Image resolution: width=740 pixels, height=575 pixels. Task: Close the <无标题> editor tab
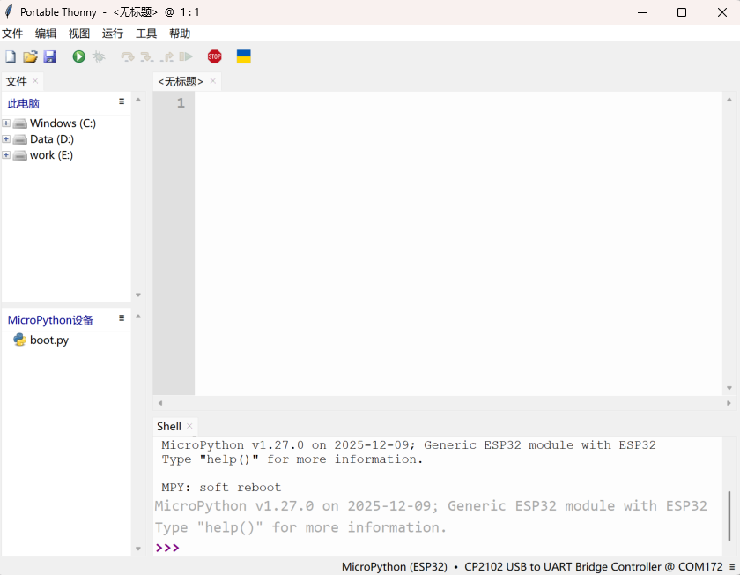click(213, 81)
